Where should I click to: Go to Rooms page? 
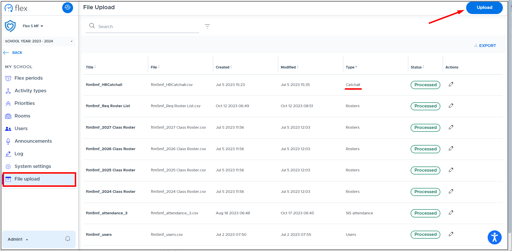pyautogui.click(x=22, y=116)
